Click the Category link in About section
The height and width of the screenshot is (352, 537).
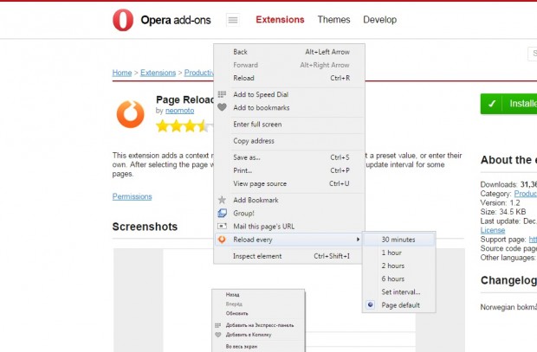[526, 194]
